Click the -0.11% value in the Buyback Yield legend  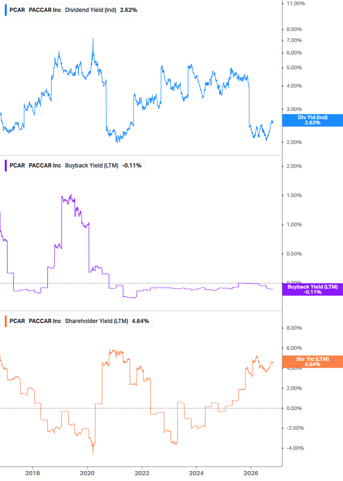pos(132,166)
